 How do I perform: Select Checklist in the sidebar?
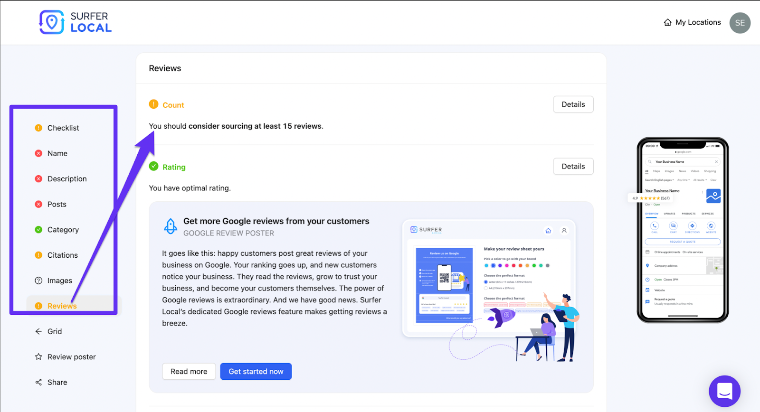(x=63, y=128)
